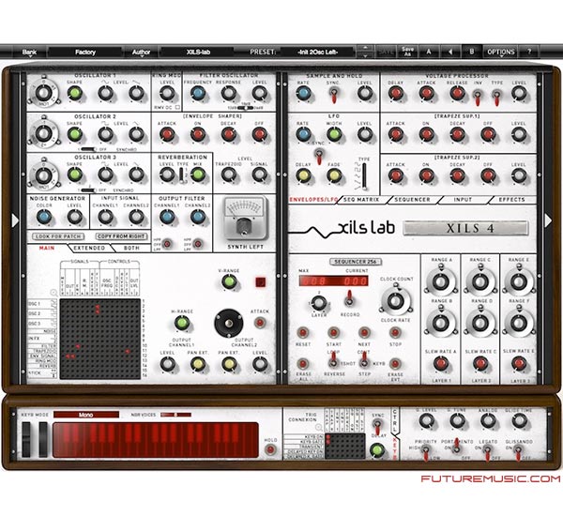
Task: Toggle the Glissando on/off switch
Action: coord(518,451)
